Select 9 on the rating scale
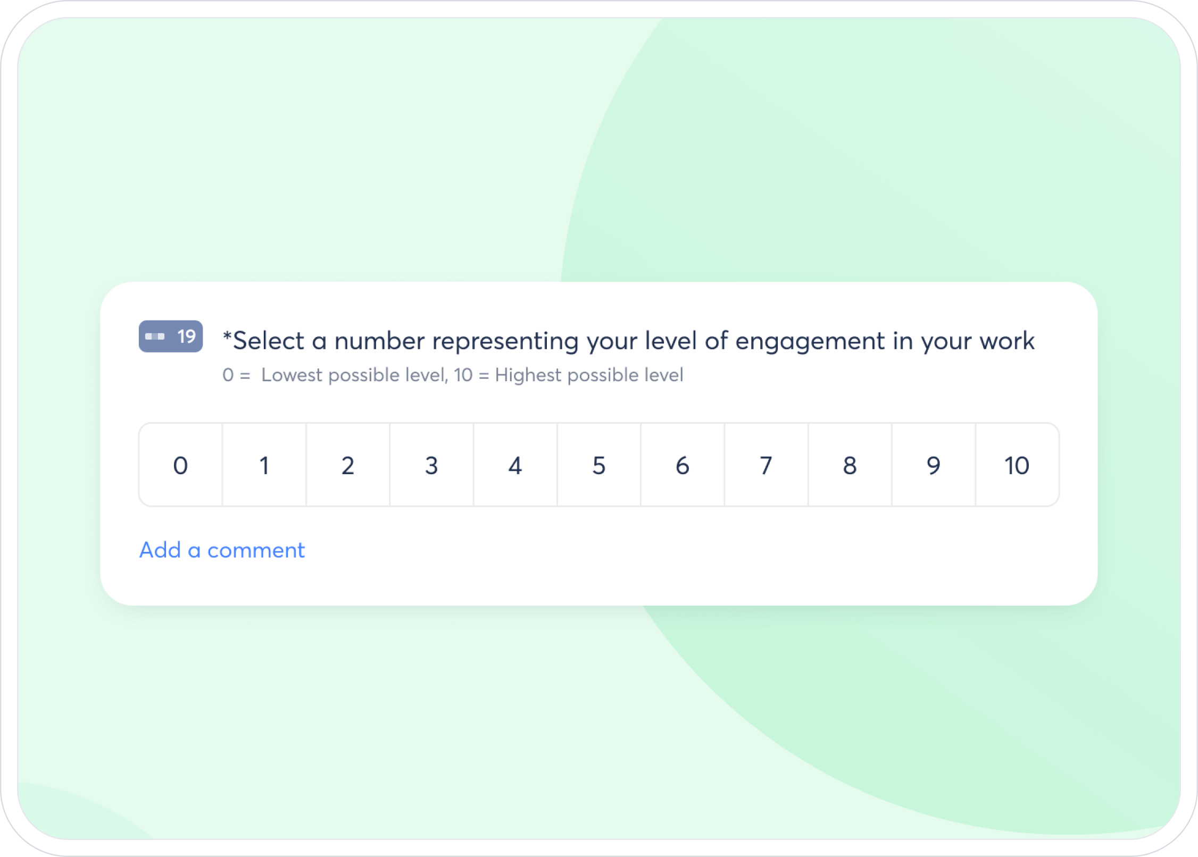The width and height of the screenshot is (1198, 857). [934, 465]
